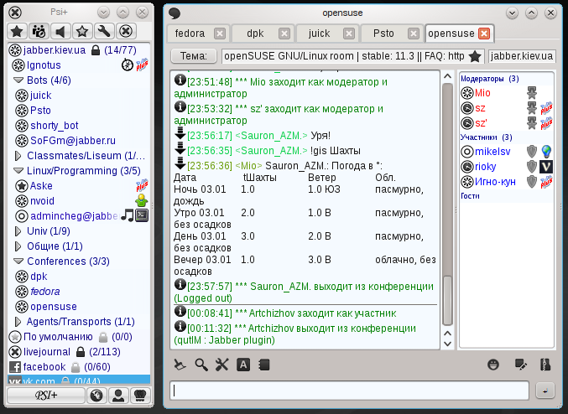
Task: Select participant rioky
Action: (x=507, y=167)
